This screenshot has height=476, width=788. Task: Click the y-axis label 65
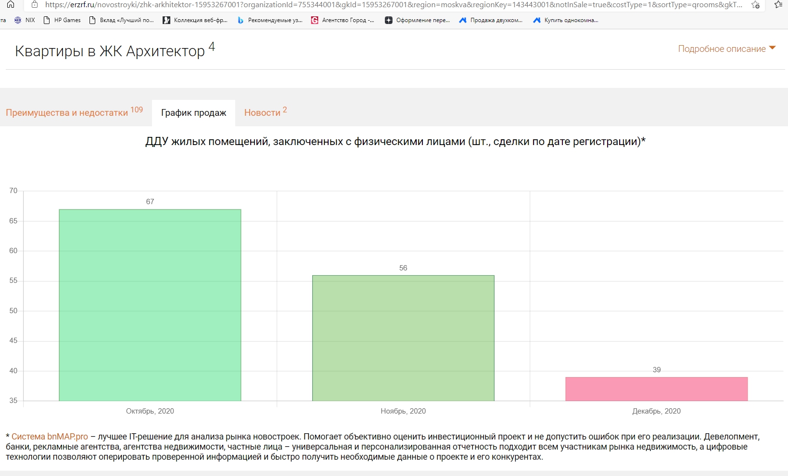pyautogui.click(x=13, y=221)
